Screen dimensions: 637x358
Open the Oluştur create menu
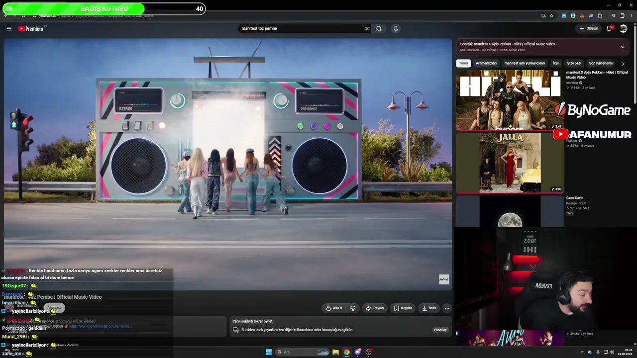pyautogui.click(x=589, y=28)
